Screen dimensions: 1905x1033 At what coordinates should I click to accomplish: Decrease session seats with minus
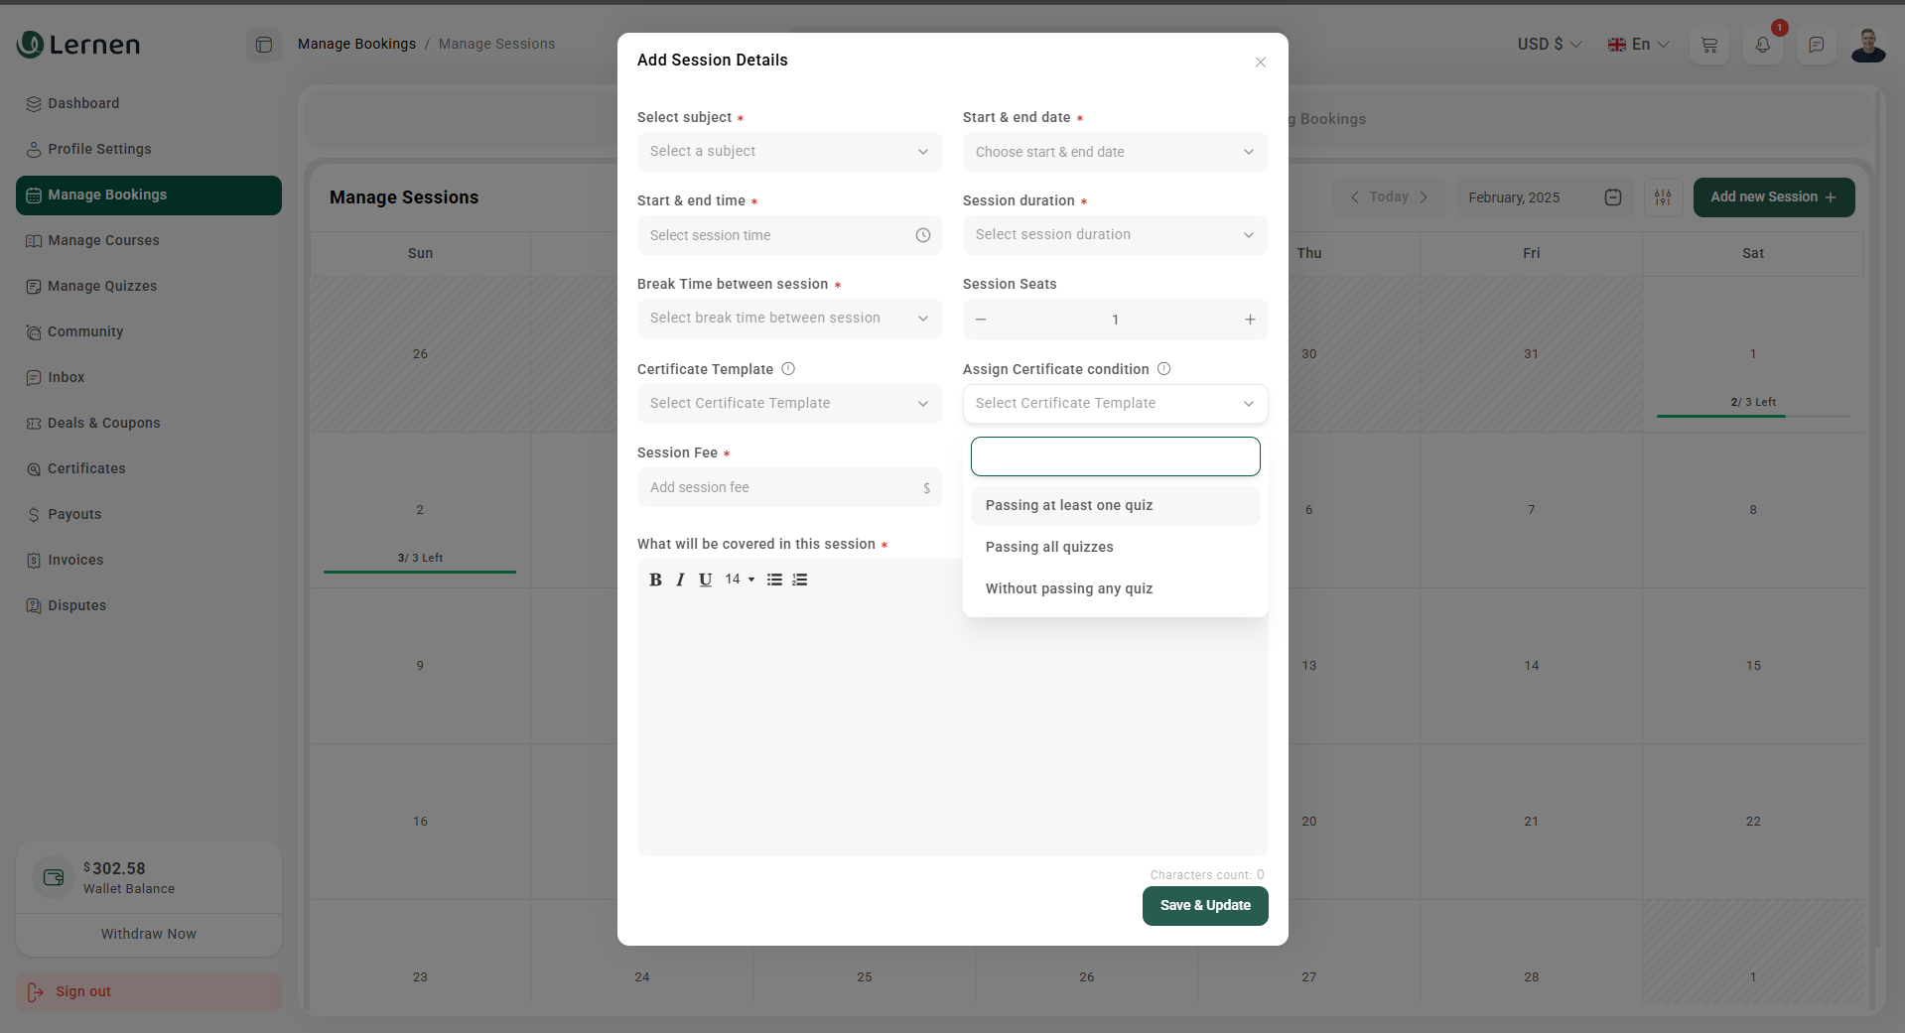pyautogui.click(x=981, y=320)
